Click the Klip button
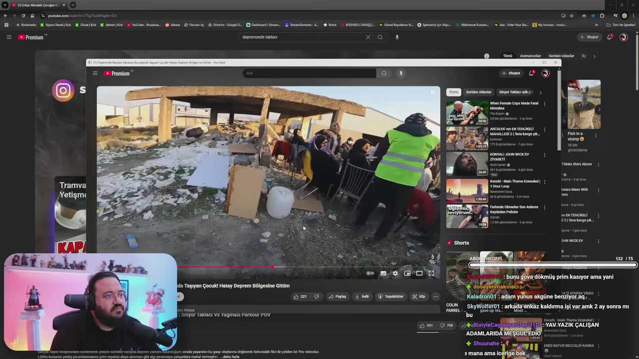The width and height of the screenshot is (639, 359). tap(419, 297)
